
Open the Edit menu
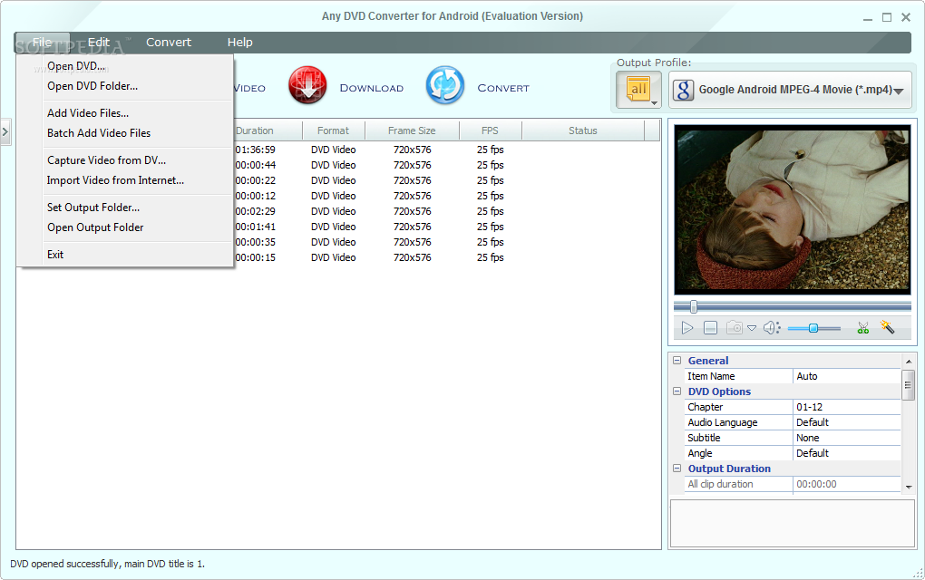(x=99, y=42)
